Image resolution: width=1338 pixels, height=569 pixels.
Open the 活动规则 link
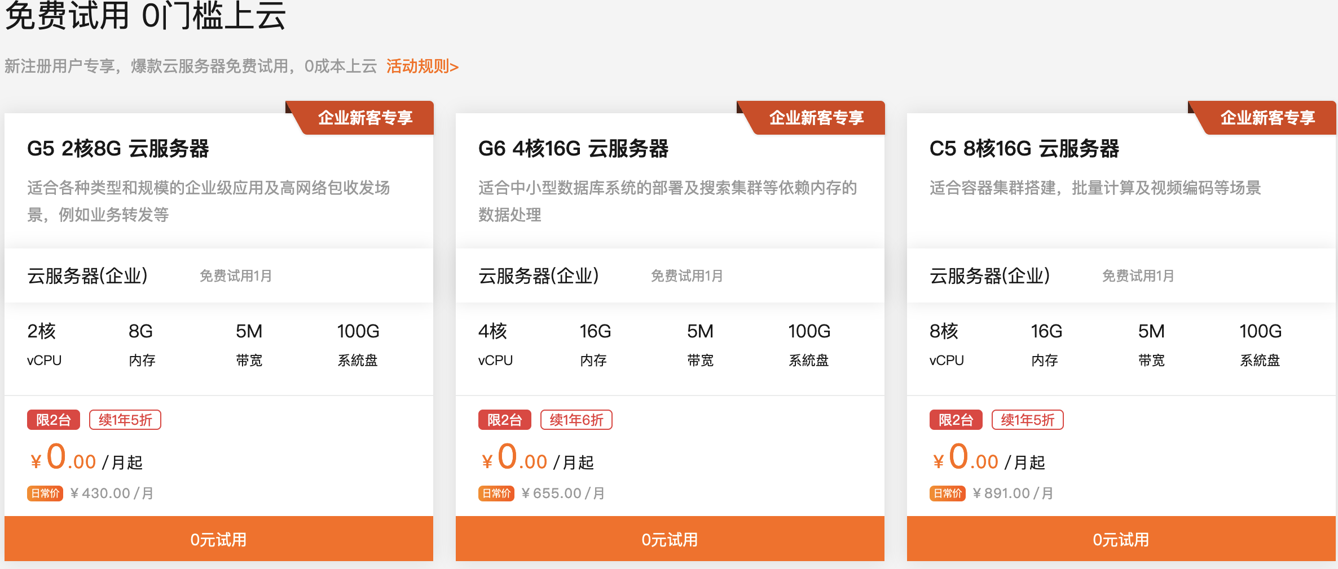tap(422, 66)
